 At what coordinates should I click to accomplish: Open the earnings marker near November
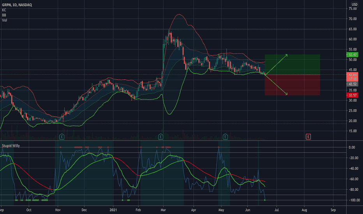(x=62, y=137)
